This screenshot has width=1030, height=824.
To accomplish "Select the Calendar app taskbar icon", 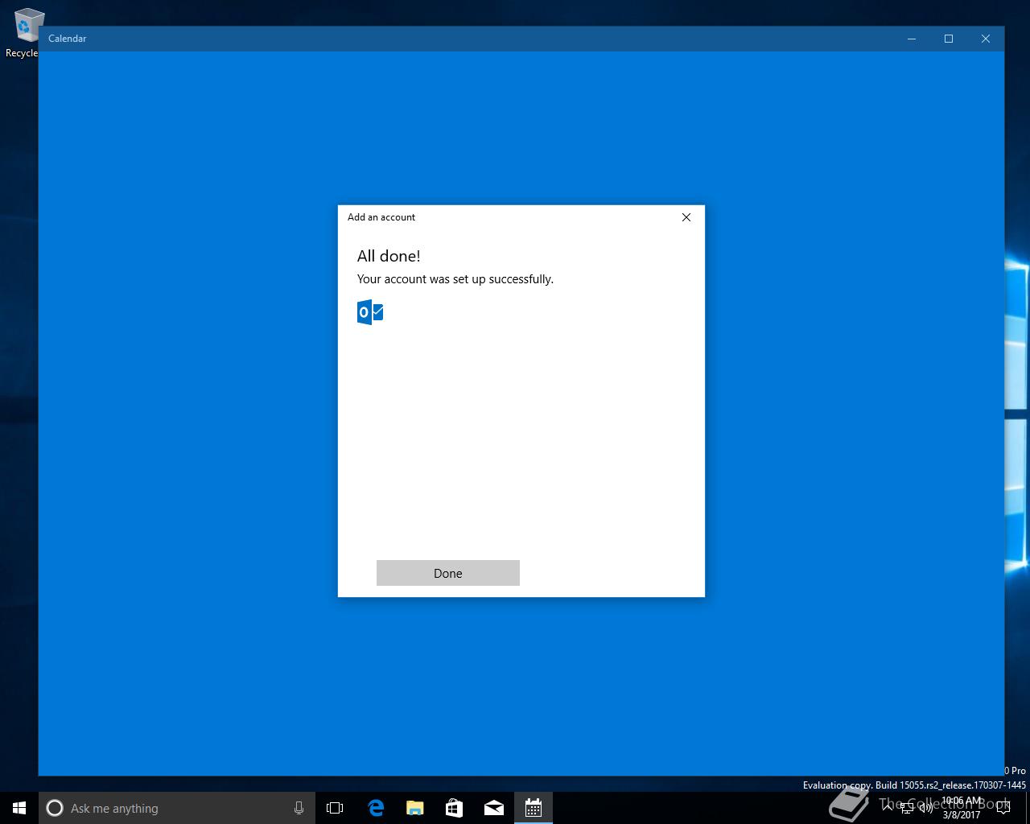I will pos(533,808).
